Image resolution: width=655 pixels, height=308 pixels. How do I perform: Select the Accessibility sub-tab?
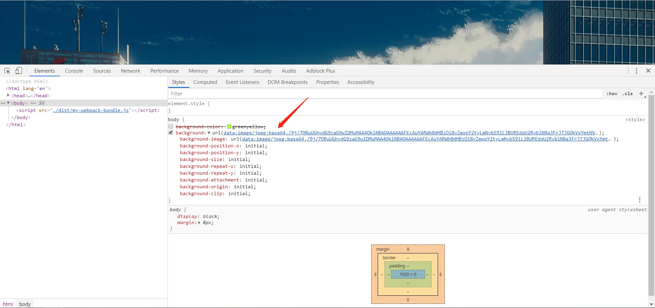click(361, 82)
